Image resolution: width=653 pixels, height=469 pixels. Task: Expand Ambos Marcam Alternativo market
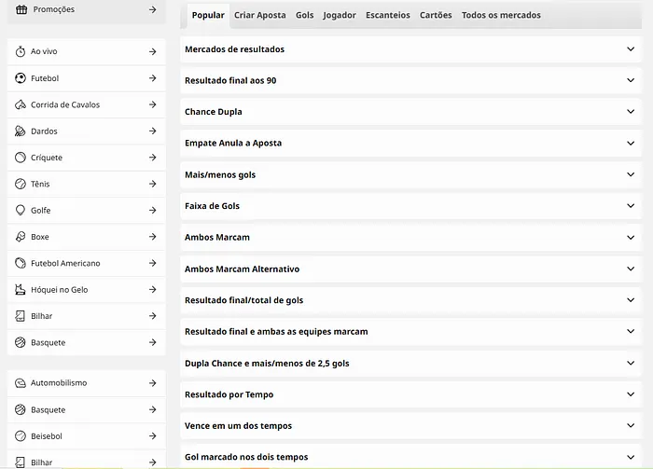click(410, 269)
